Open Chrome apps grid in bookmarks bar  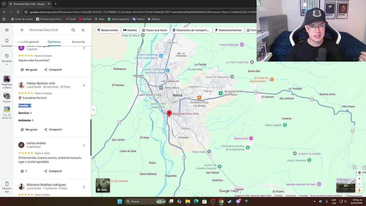[4, 19]
